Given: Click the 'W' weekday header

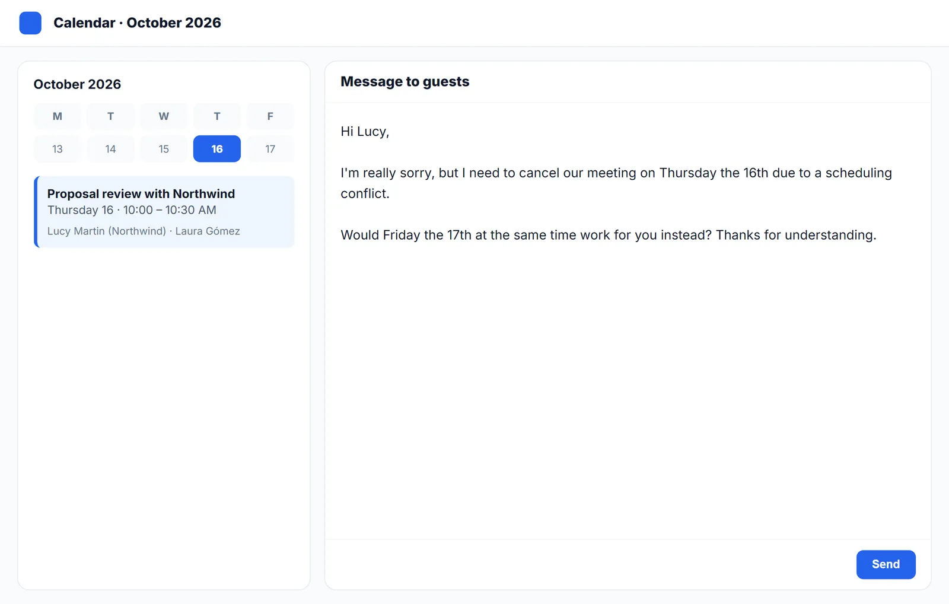Looking at the screenshot, I should [164, 116].
